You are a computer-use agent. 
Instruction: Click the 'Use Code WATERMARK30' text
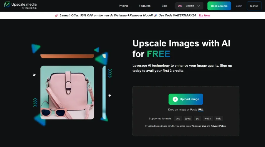coord(177,15)
